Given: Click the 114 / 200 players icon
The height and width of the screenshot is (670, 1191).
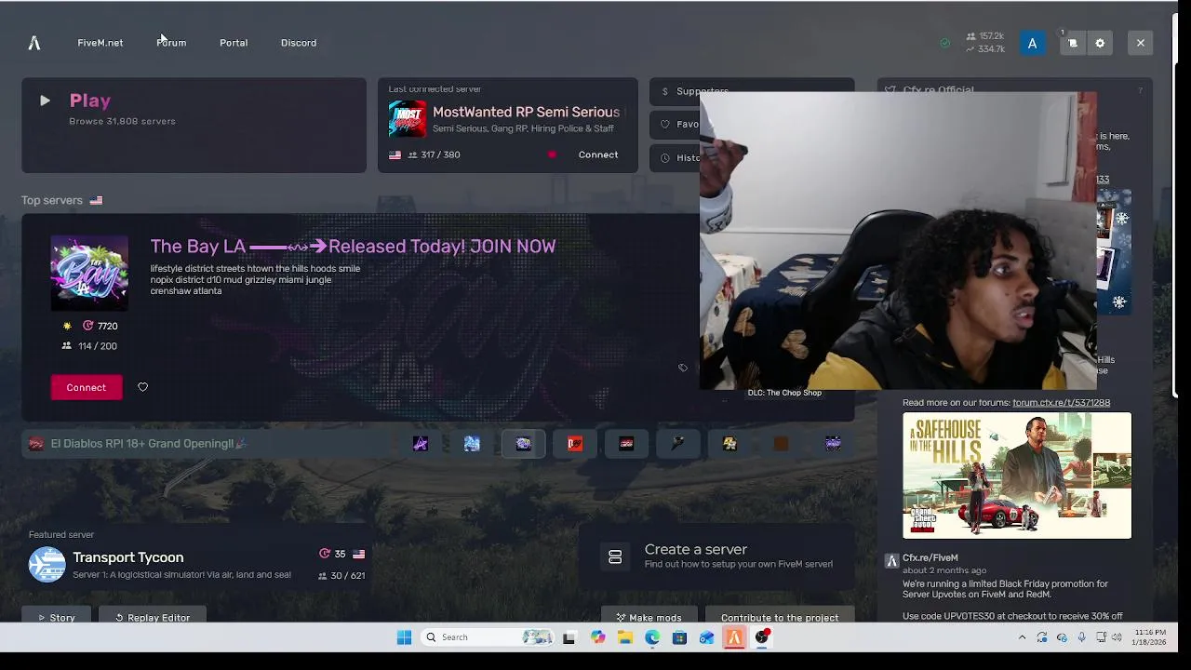Looking at the screenshot, I should (67, 346).
